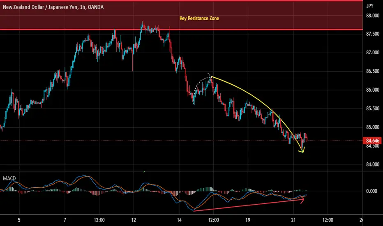The width and height of the screenshot is (383, 226).
Task: Select the Key Resistance Zone label
Action: [x=199, y=18]
